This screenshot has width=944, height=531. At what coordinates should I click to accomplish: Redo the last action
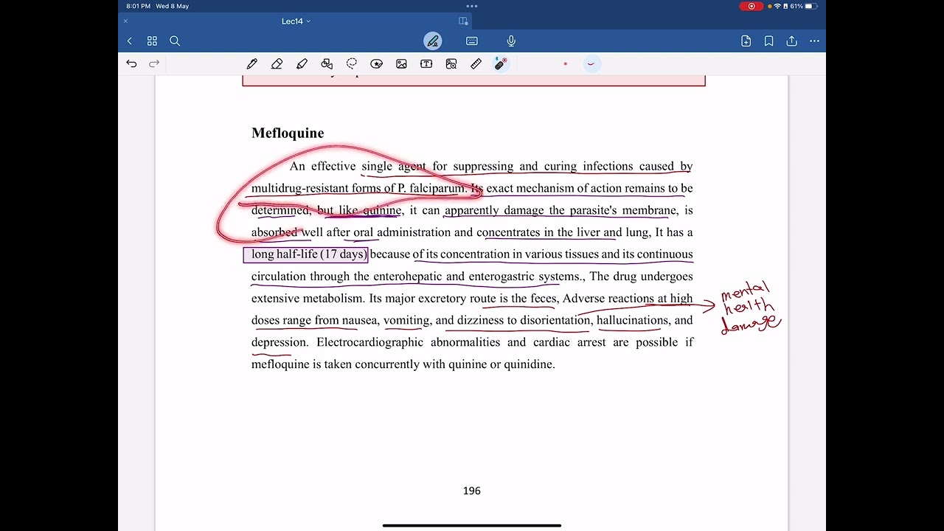point(154,64)
